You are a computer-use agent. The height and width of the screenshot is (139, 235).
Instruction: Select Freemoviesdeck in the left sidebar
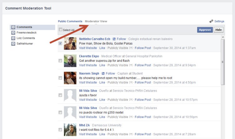tap(27, 33)
